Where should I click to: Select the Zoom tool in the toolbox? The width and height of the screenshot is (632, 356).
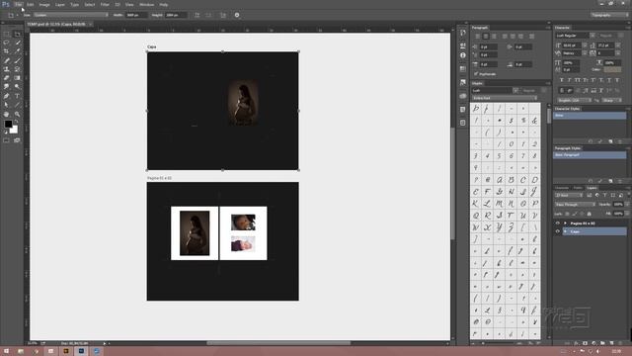[x=18, y=115]
